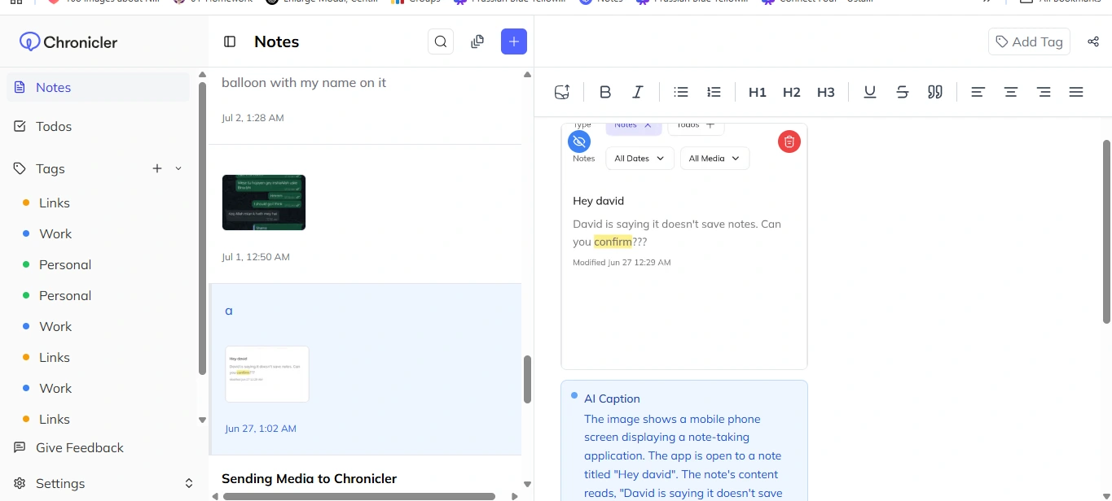
Task: Click the 'Jun 27, 1:02 AM' timestamp
Action: pyautogui.click(x=261, y=429)
